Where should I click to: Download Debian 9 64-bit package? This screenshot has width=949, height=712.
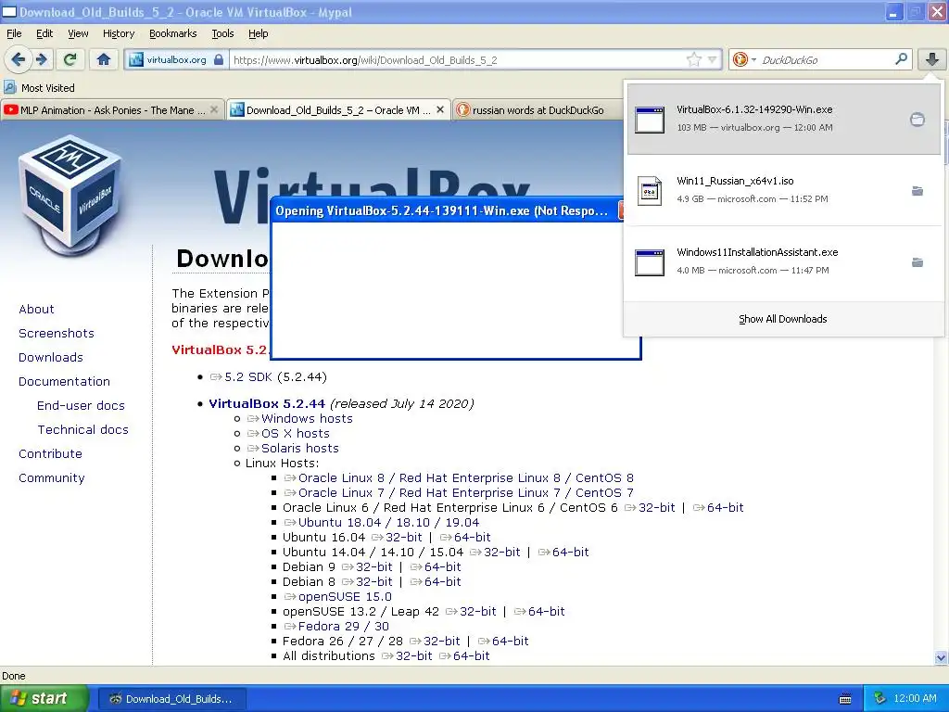point(442,566)
